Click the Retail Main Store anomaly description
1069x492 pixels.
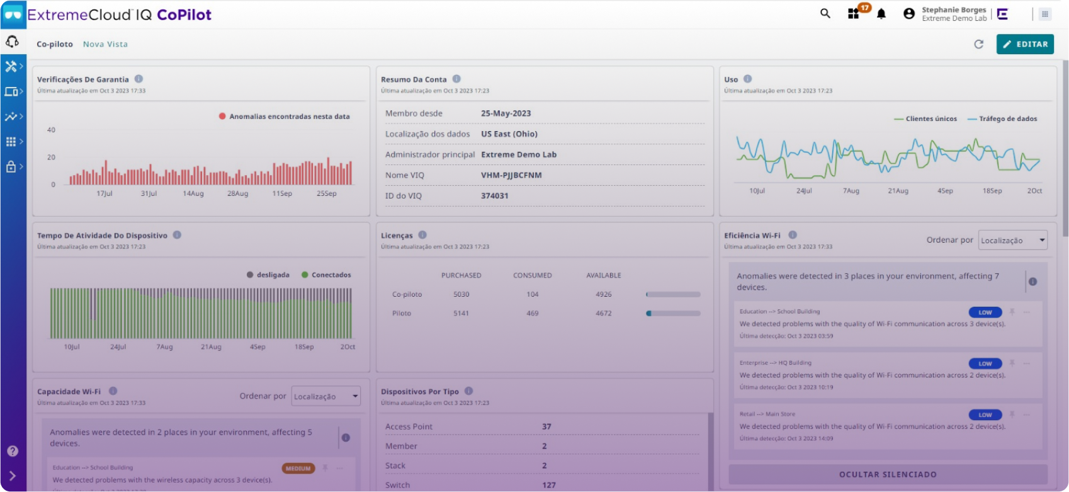click(x=872, y=426)
